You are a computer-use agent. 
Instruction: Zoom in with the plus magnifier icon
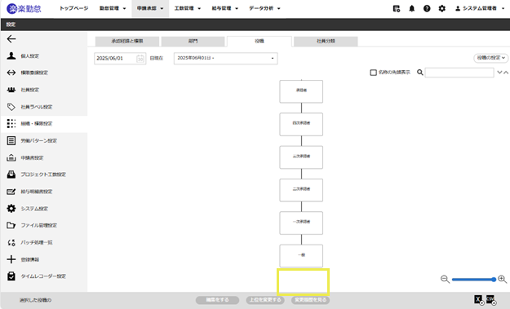pos(503,280)
